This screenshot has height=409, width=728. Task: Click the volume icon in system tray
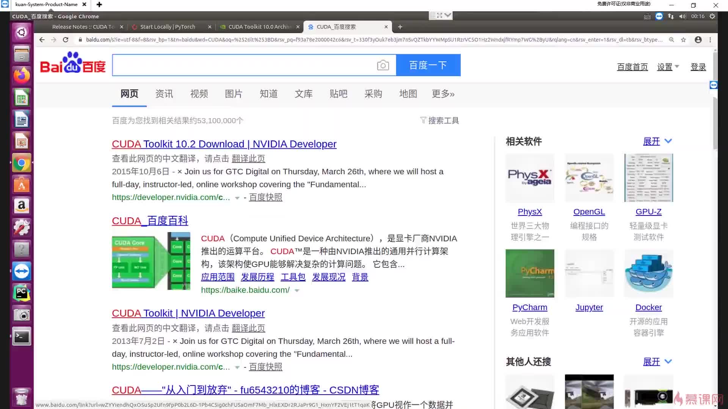click(682, 16)
